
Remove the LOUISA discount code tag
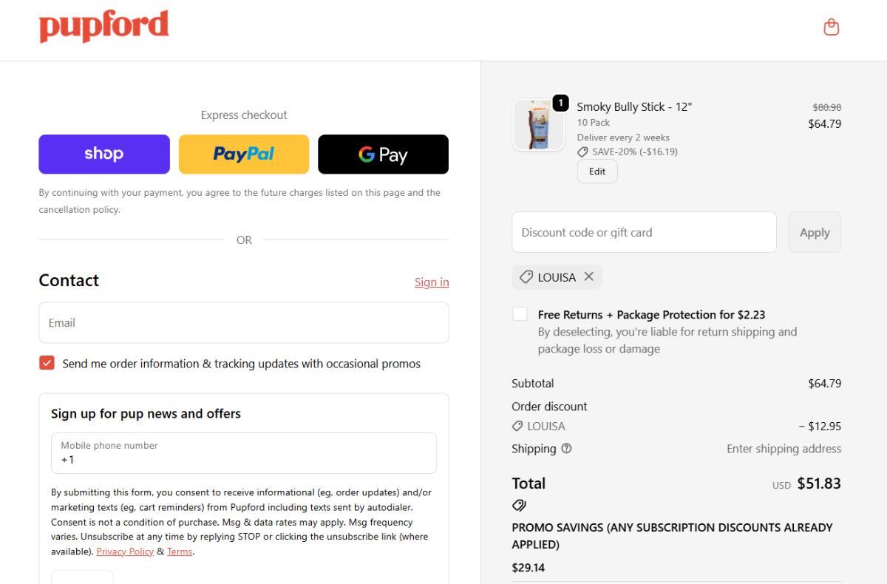point(588,276)
